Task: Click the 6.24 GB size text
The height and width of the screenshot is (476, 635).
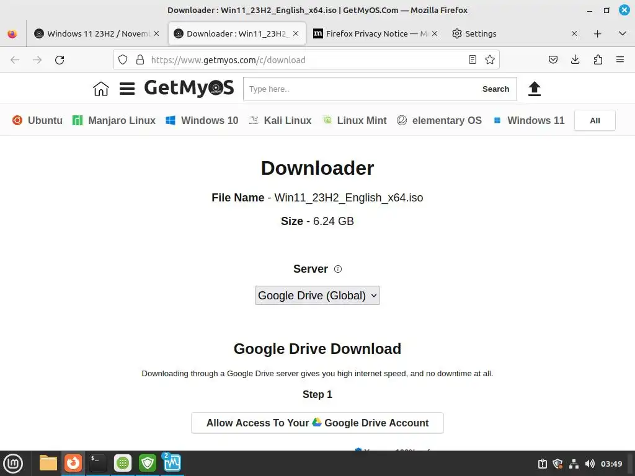Action: [x=333, y=221]
